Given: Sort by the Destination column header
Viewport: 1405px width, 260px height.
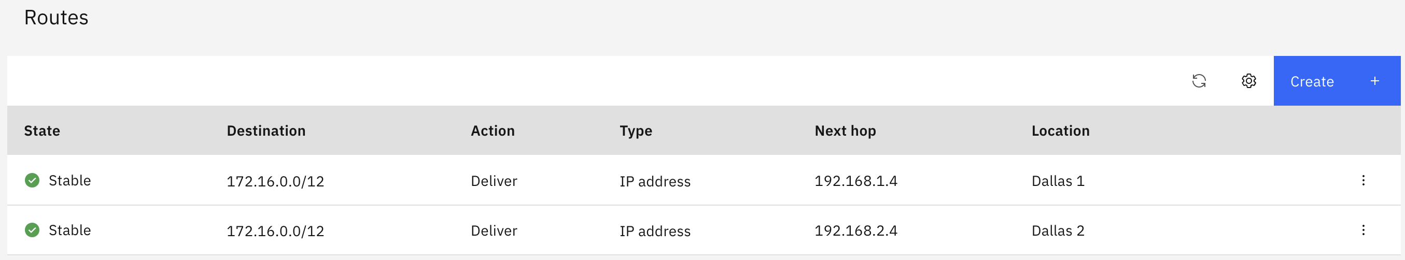Looking at the screenshot, I should click(x=266, y=131).
